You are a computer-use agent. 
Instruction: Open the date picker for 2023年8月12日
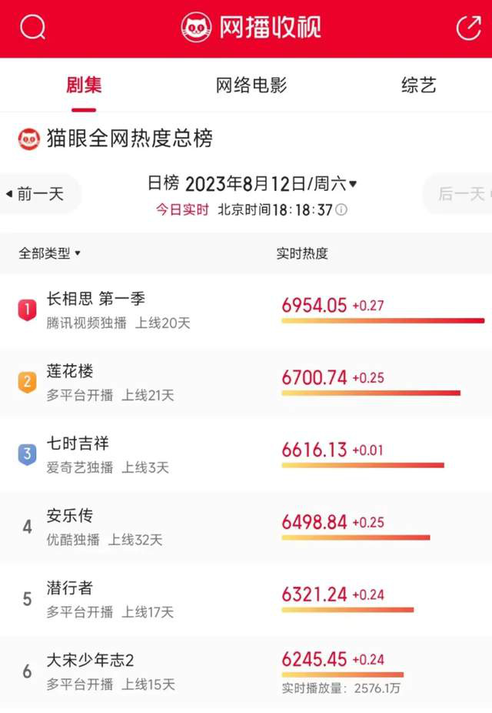point(269,184)
